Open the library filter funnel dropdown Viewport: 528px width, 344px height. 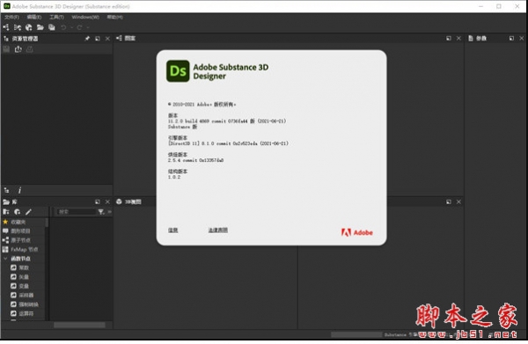point(101,212)
